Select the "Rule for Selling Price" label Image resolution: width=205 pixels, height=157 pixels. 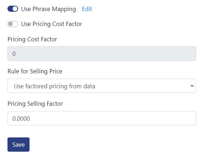point(35,72)
